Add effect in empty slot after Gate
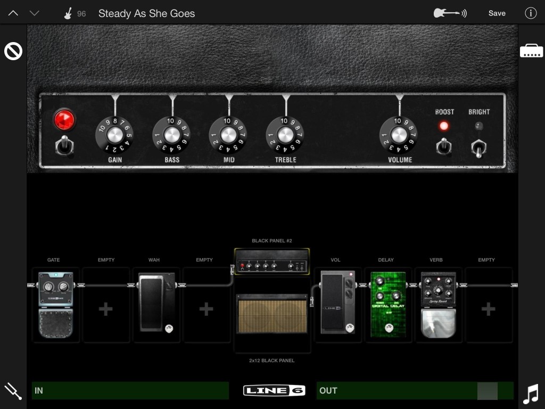The image size is (545, 409). 106,309
